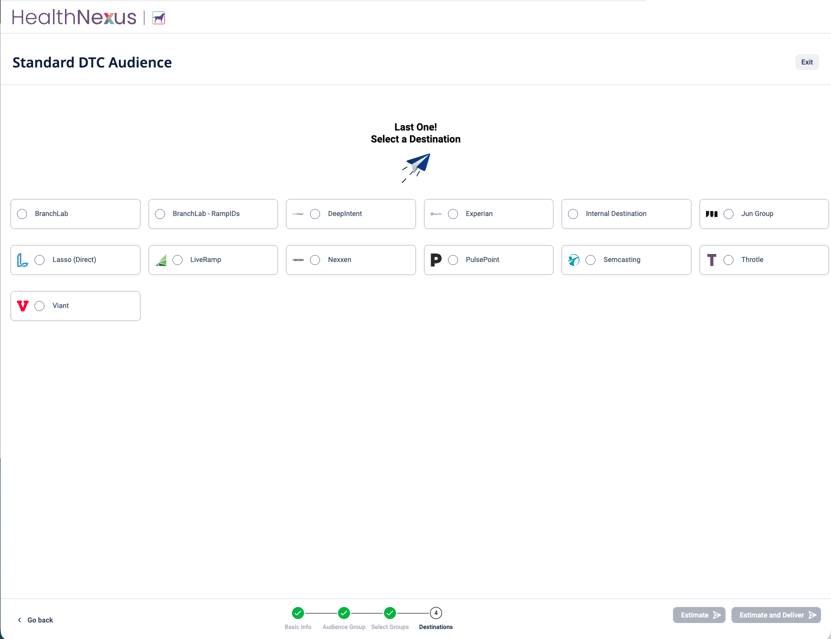Click the Go back link

coord(35,620)
